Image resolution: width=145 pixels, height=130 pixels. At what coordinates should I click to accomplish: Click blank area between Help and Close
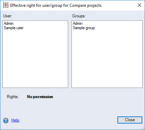[x=68, y=120]
